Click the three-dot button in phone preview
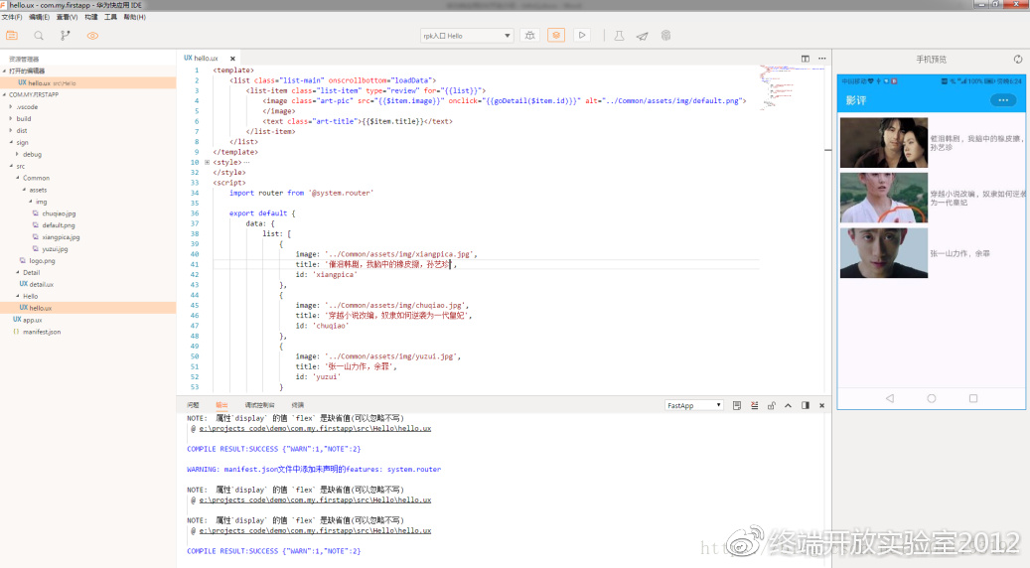This screenshot has width=1030, height=568. click(1003, 100)
